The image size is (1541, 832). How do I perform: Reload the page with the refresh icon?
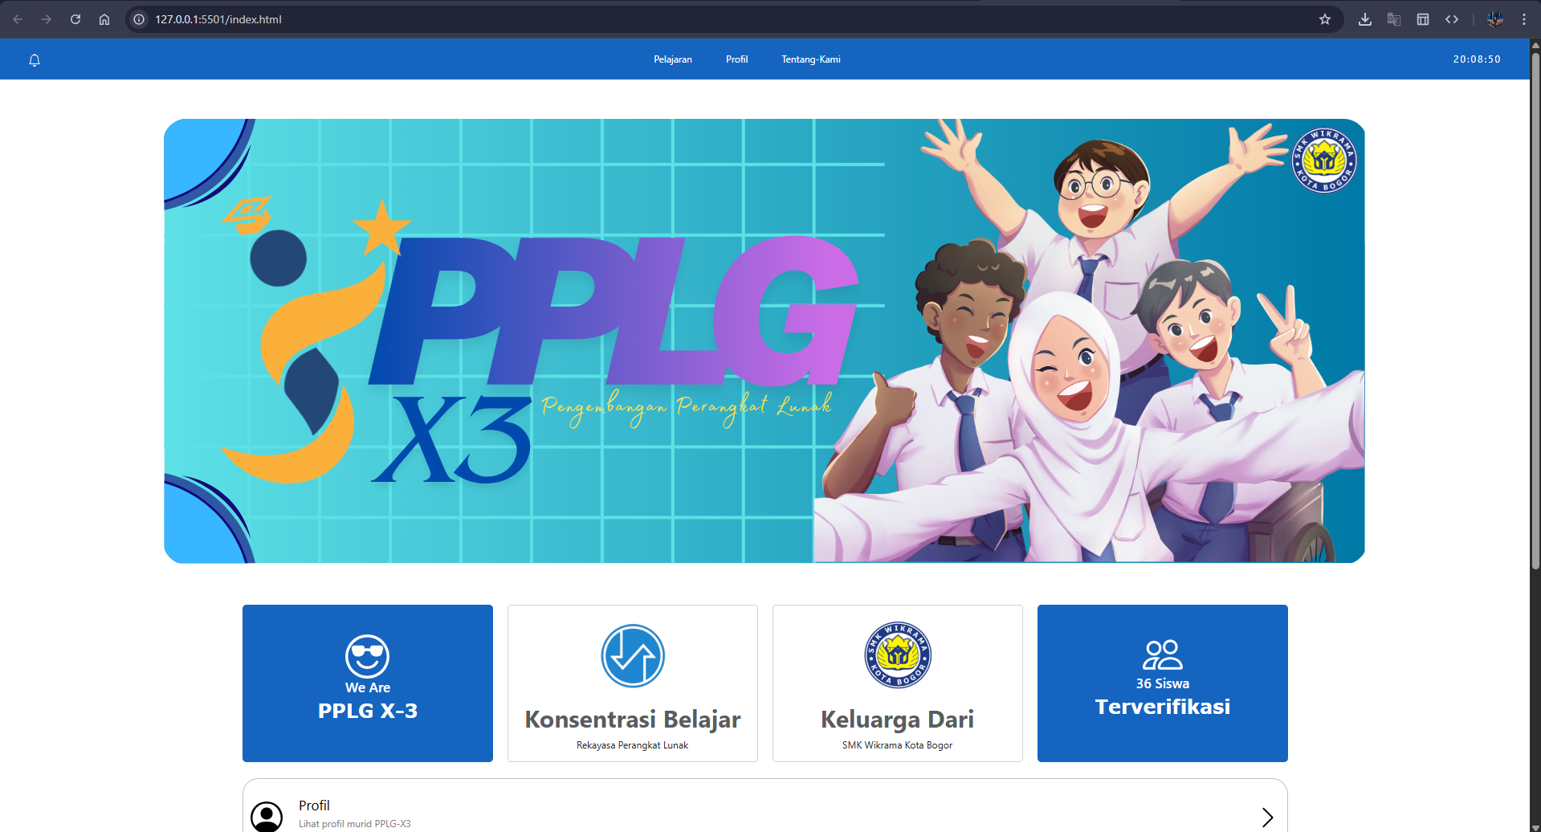point(75,18)
